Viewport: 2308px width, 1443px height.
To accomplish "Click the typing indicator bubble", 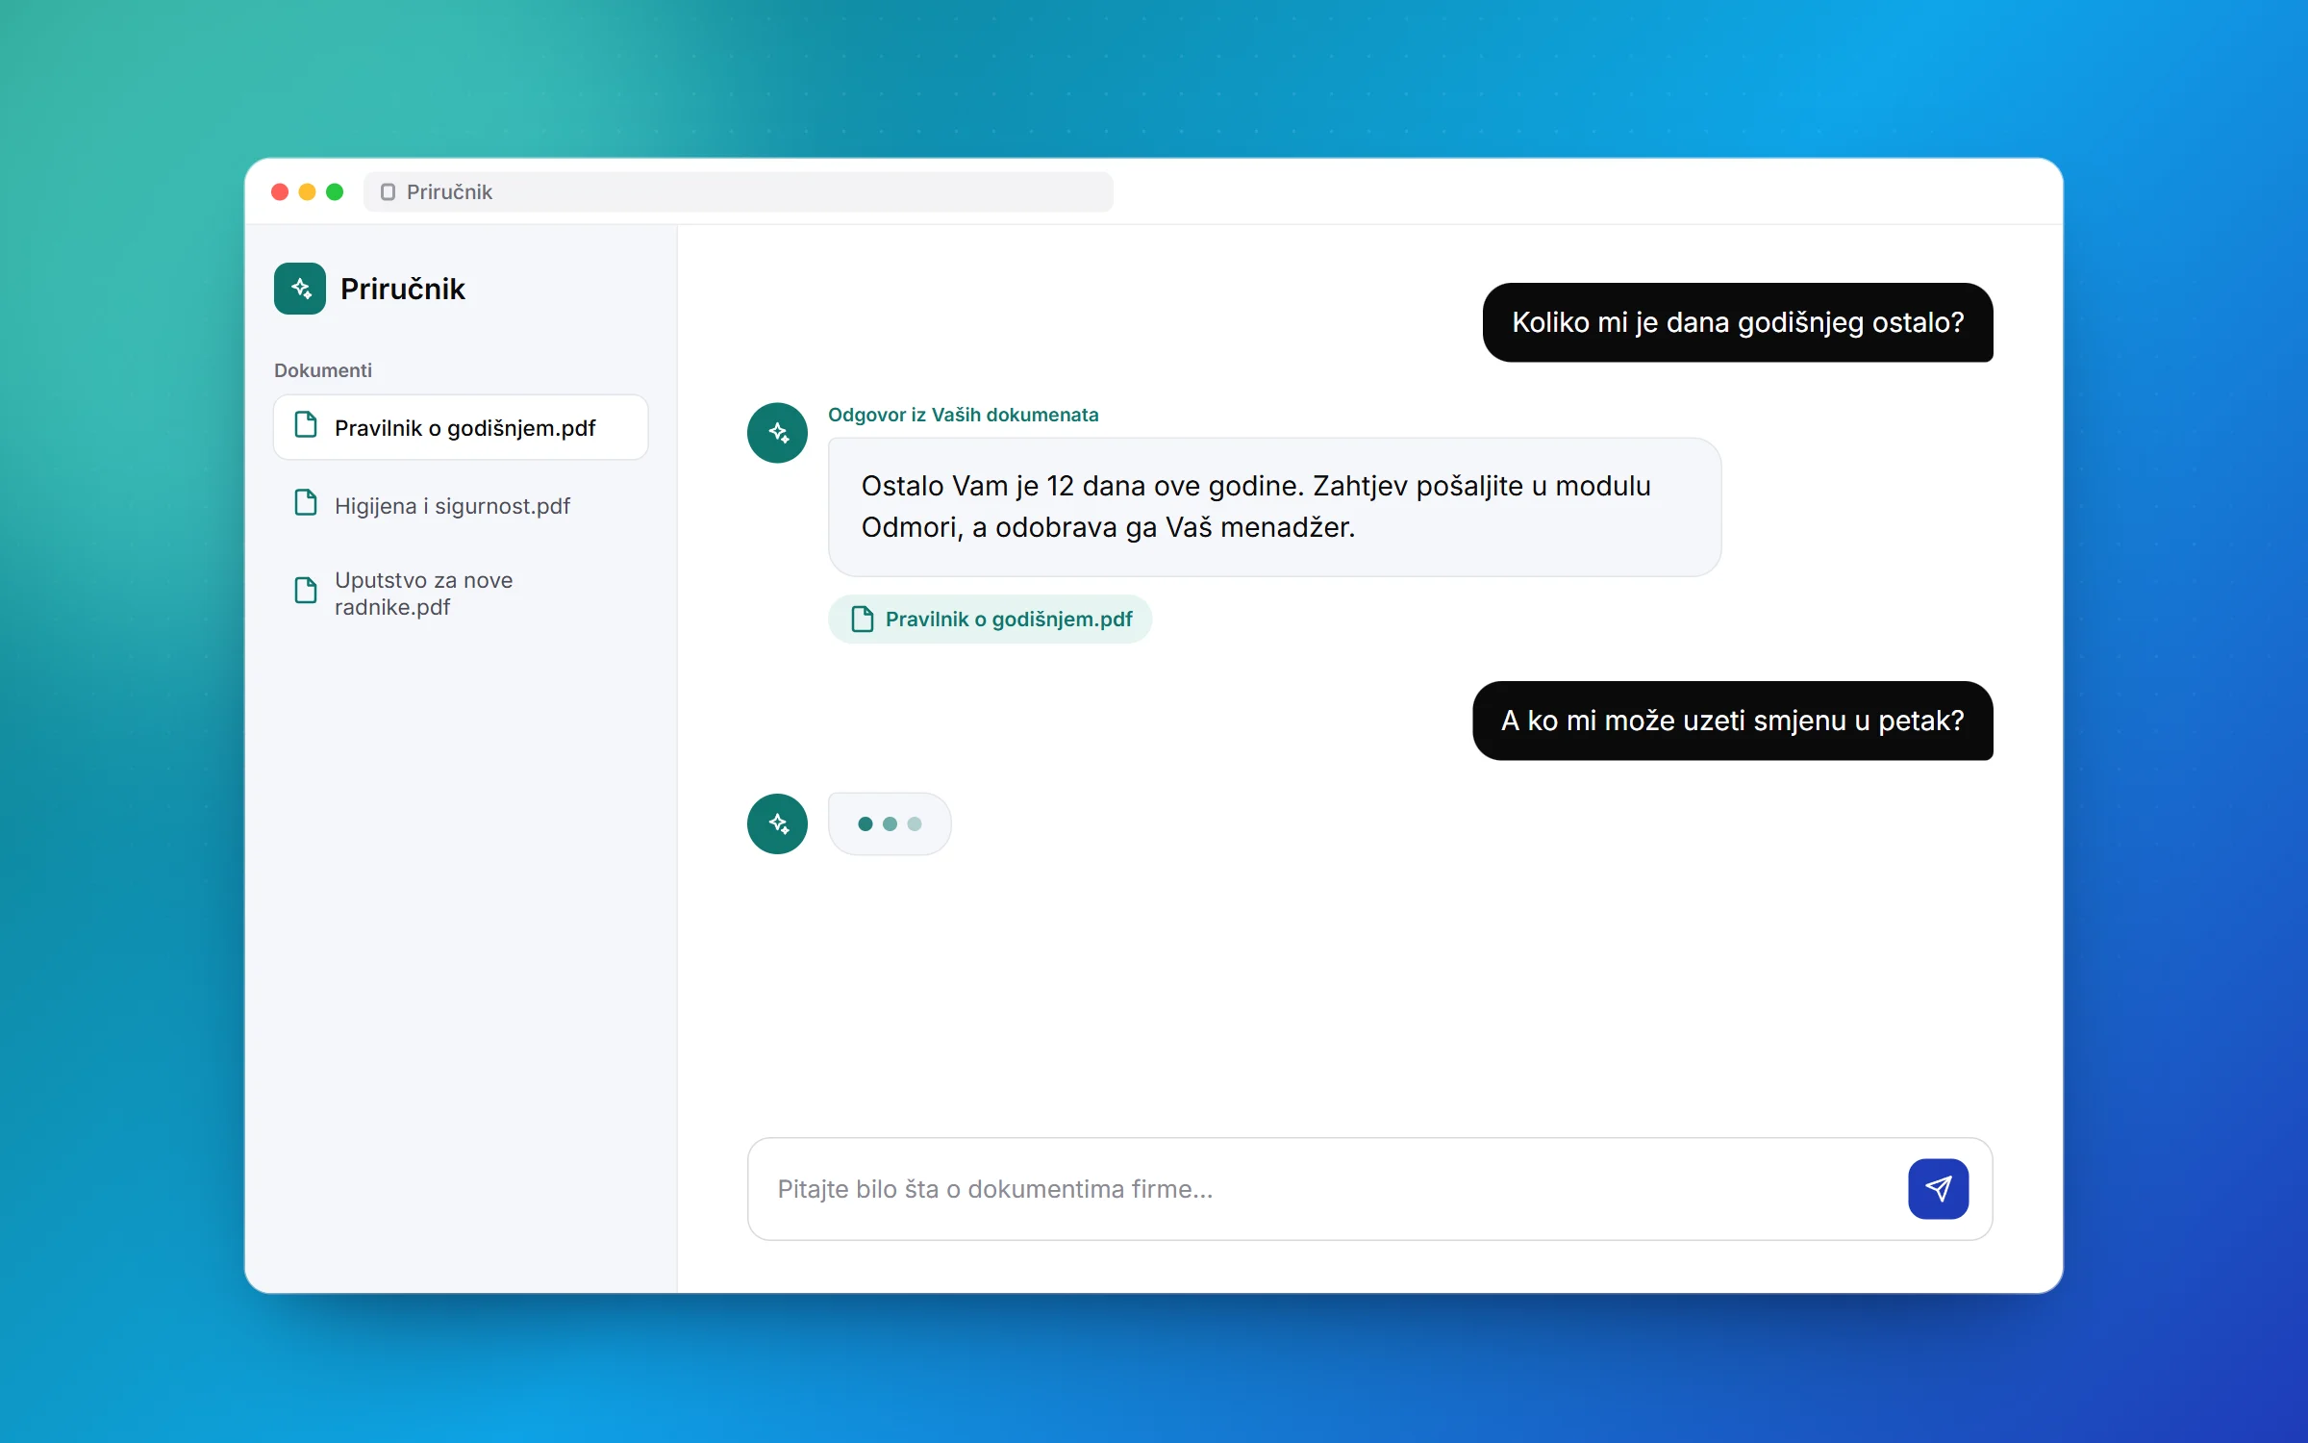I will point(890,823).
